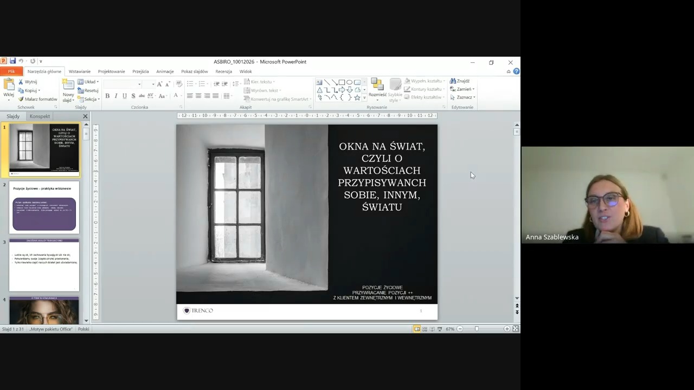The height and width of the screenshot is (390, 694).
Task: Pick the star shape in shapes gallery
Action: 357,97
